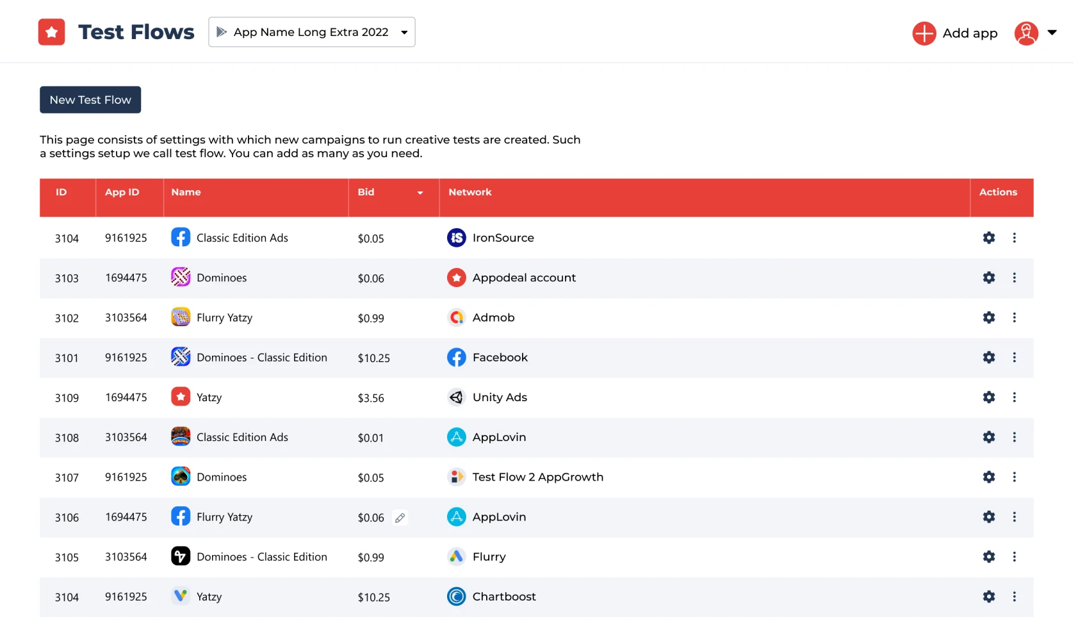Open settings gear for IronSource row
This screenshot has width=1078, height=637.
pyautogui.click(x=989, y=238)
